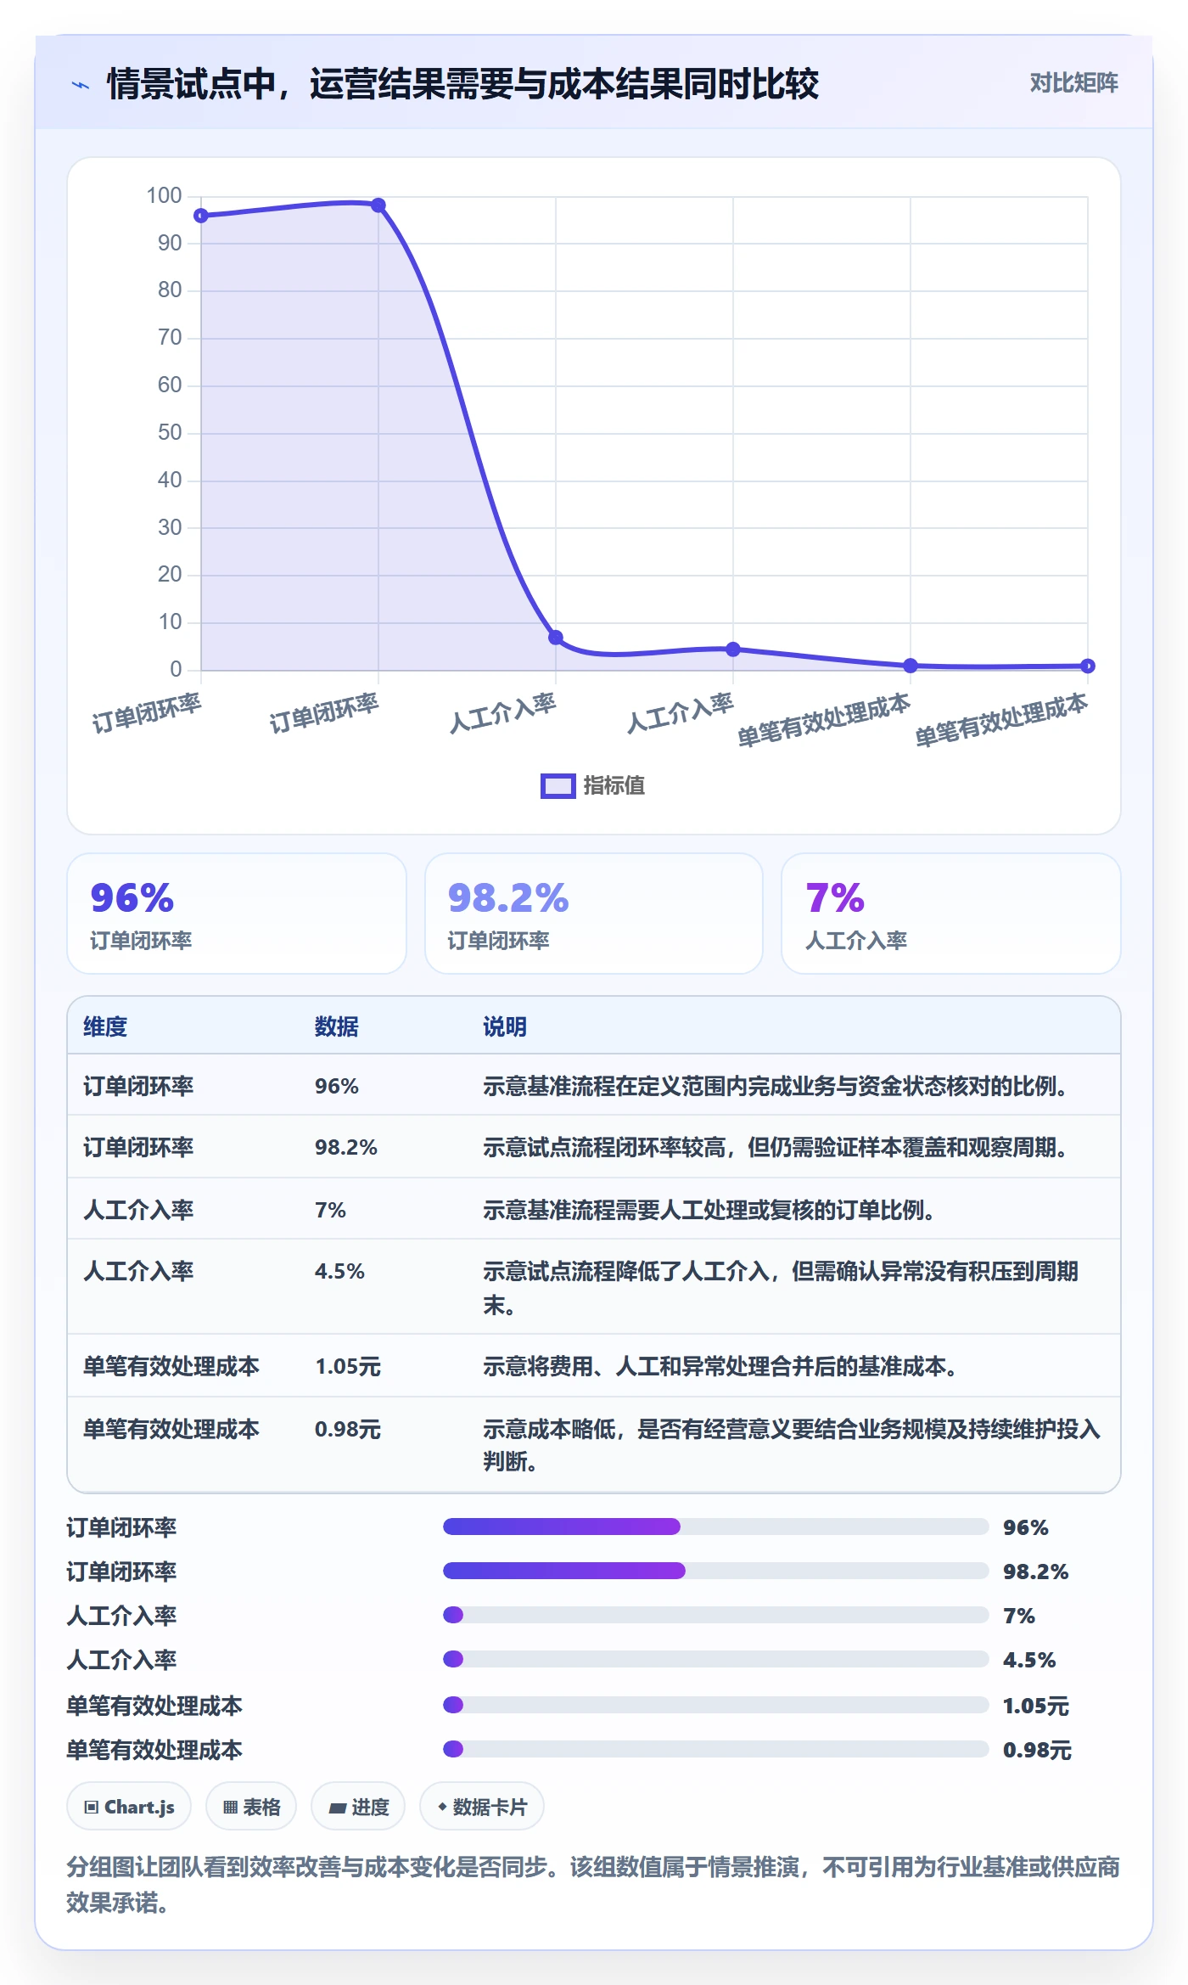Click the 表格 tag chip

tap(251, 1807)
